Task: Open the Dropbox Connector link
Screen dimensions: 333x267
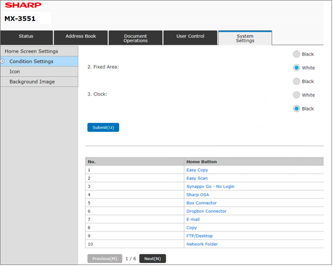Action: (x=206, y=211)
